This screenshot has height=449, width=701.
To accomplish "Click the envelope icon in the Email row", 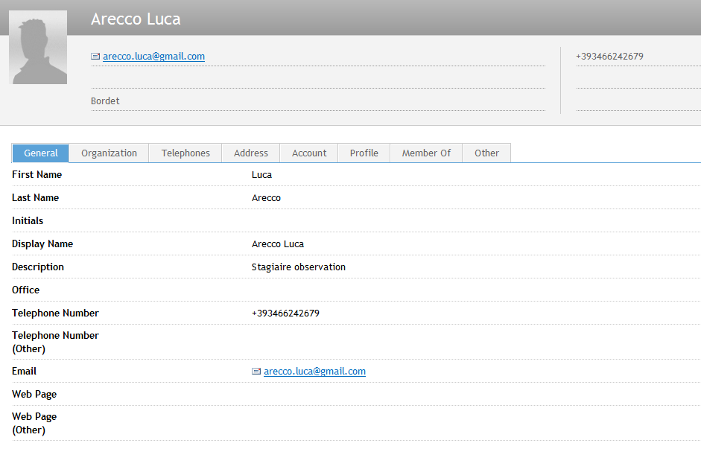I will [256, 372].
